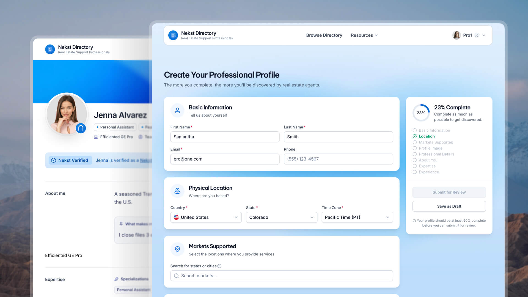Click the Basic Information person icon
Image resolution: width=528 pixels, height=297 pixels.
177,110
